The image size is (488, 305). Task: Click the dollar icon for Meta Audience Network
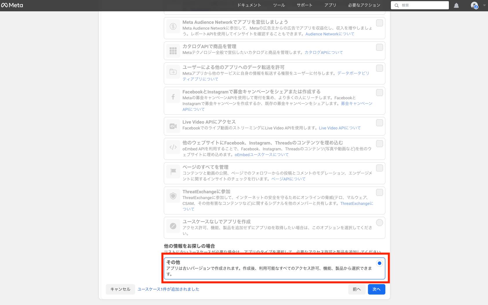pos(173,26)
